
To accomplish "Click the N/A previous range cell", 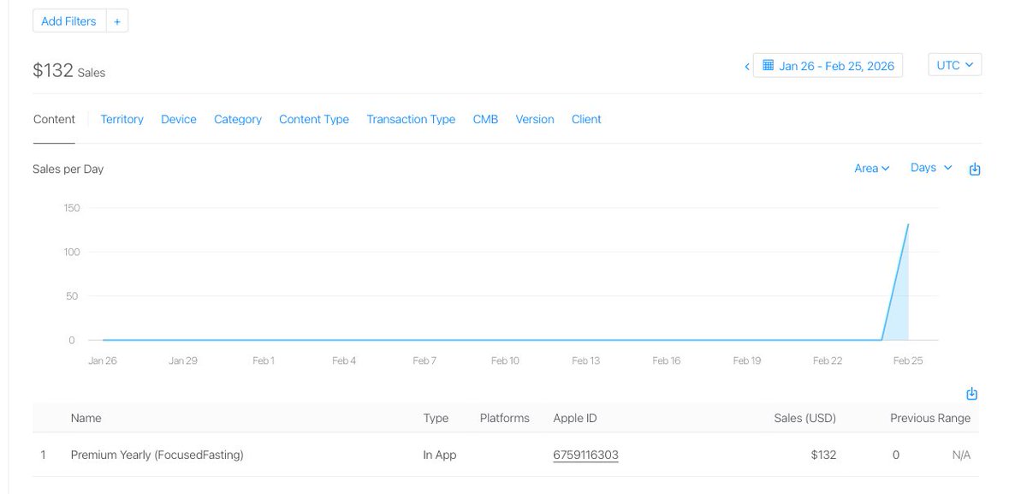I will [961, 455].
